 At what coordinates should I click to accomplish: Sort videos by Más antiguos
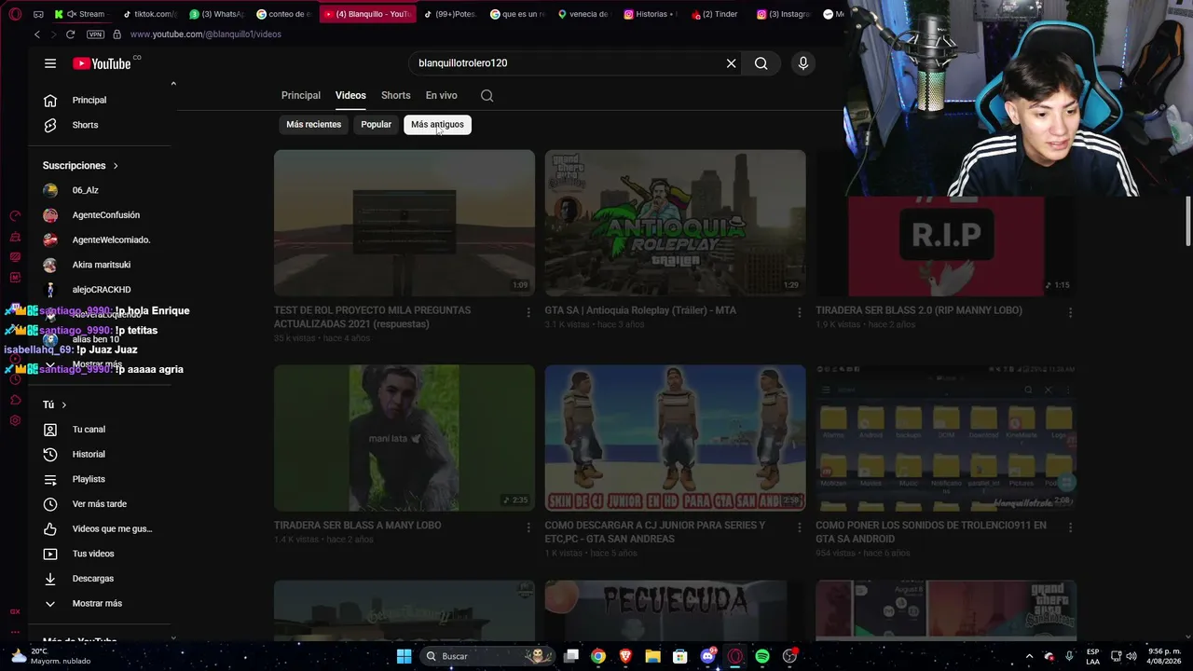click(437, 124)
